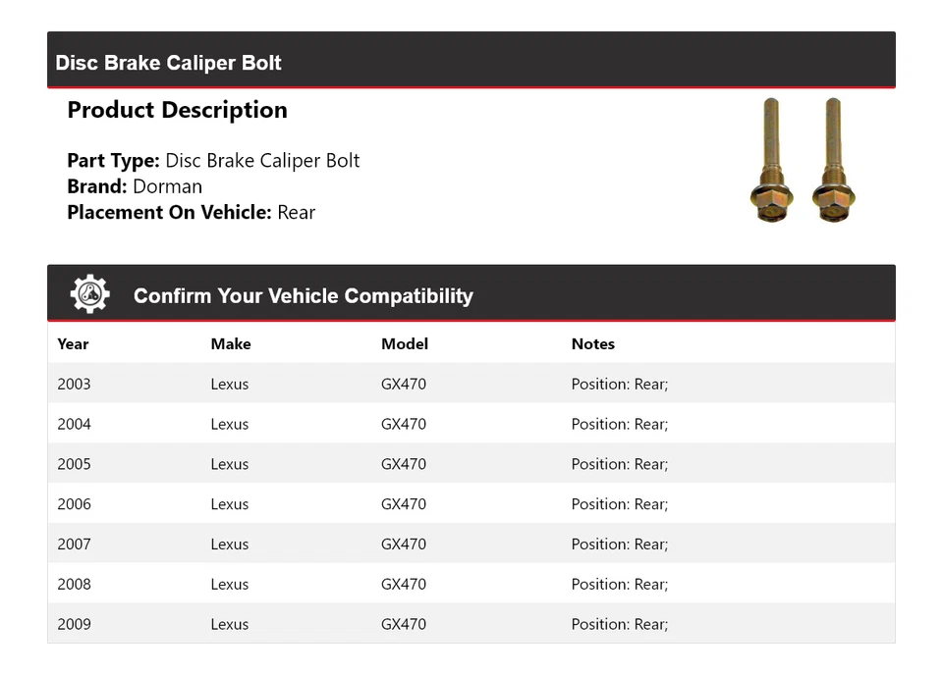Screen dimensions: 943x675
Task: Click the Notes column header
Action: tap(592, 344)
